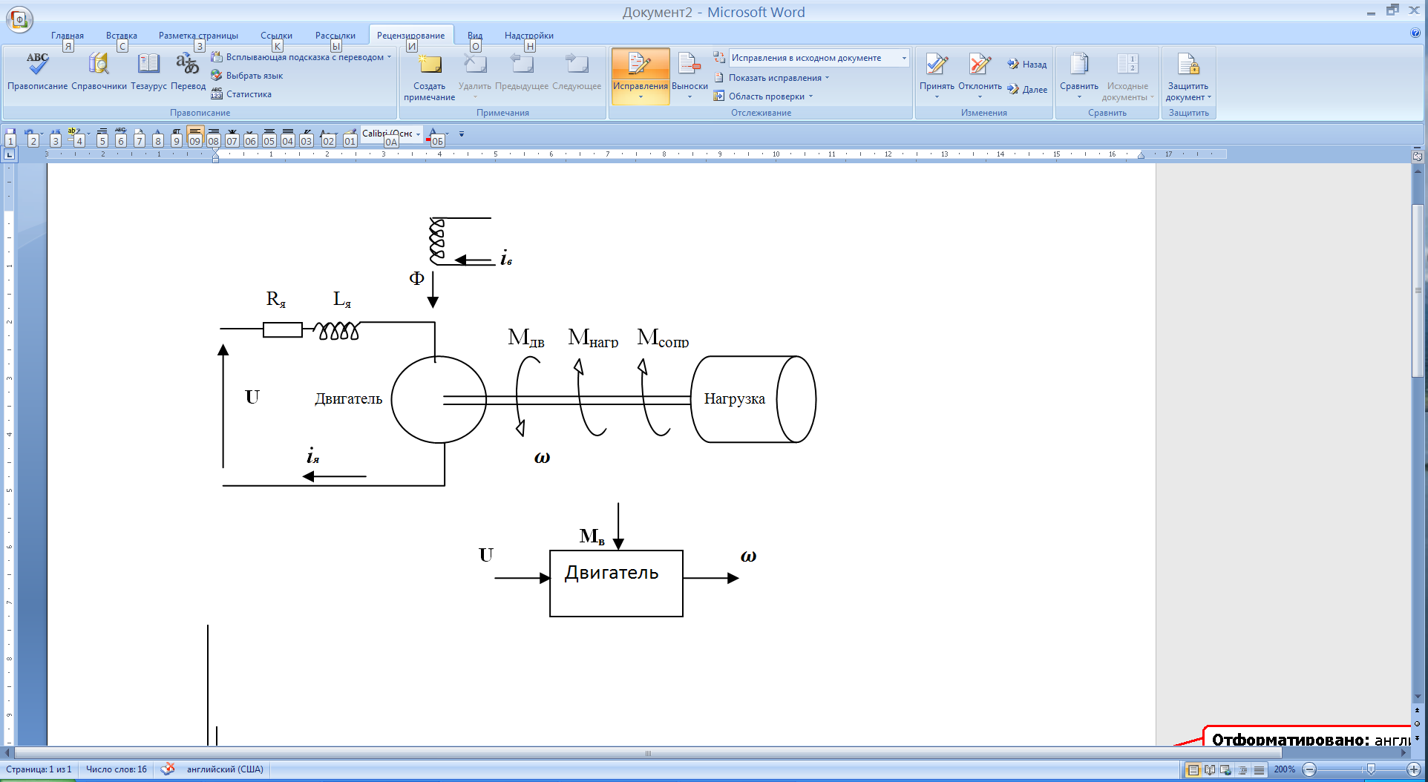Expand Область проверки dropdown arrow
The height and width of the screenshot is (782, 1428).
tap(810, 96)
